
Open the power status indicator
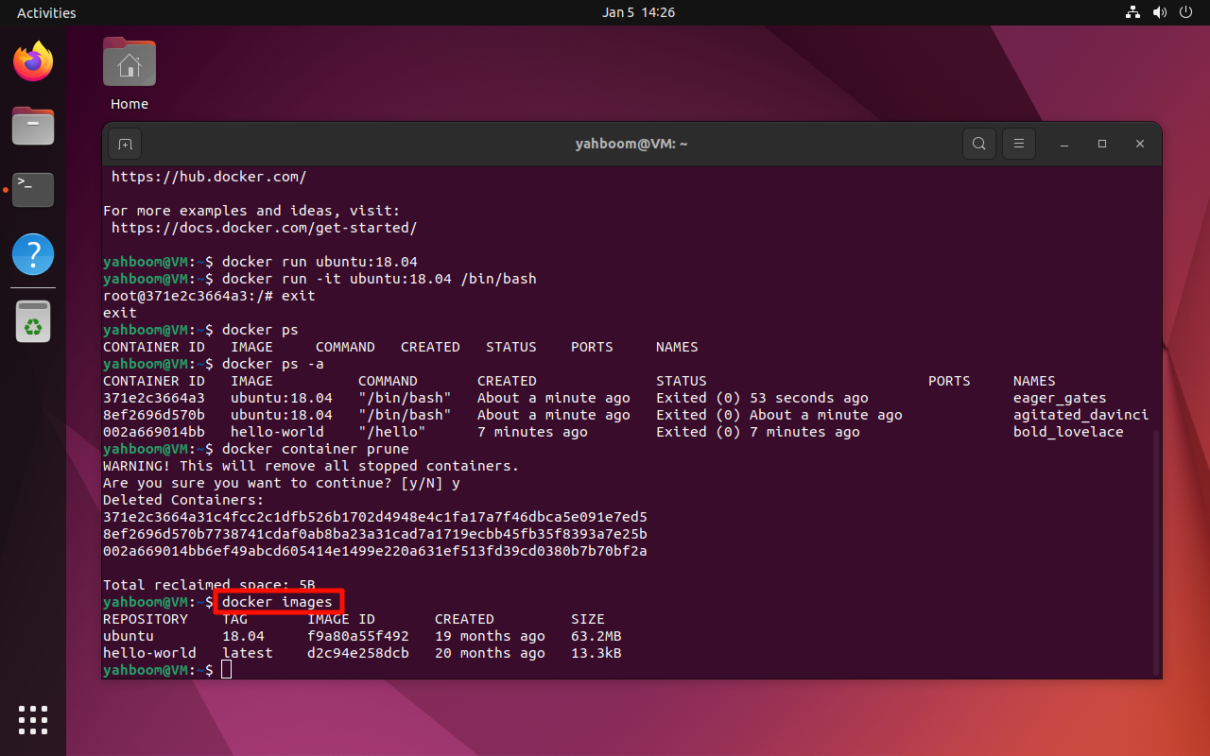pyautogui.click(x=1185, y=12)
